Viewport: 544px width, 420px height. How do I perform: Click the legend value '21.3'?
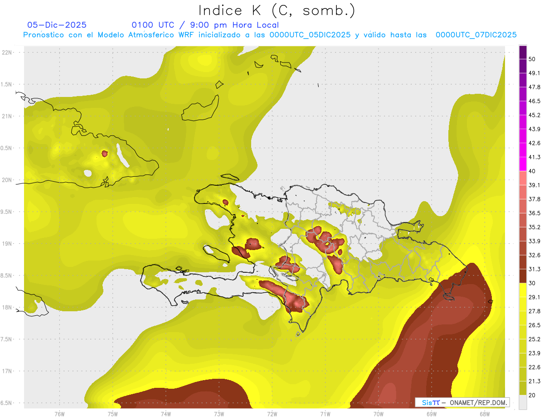pyautogui.click(x=534, y=381)
